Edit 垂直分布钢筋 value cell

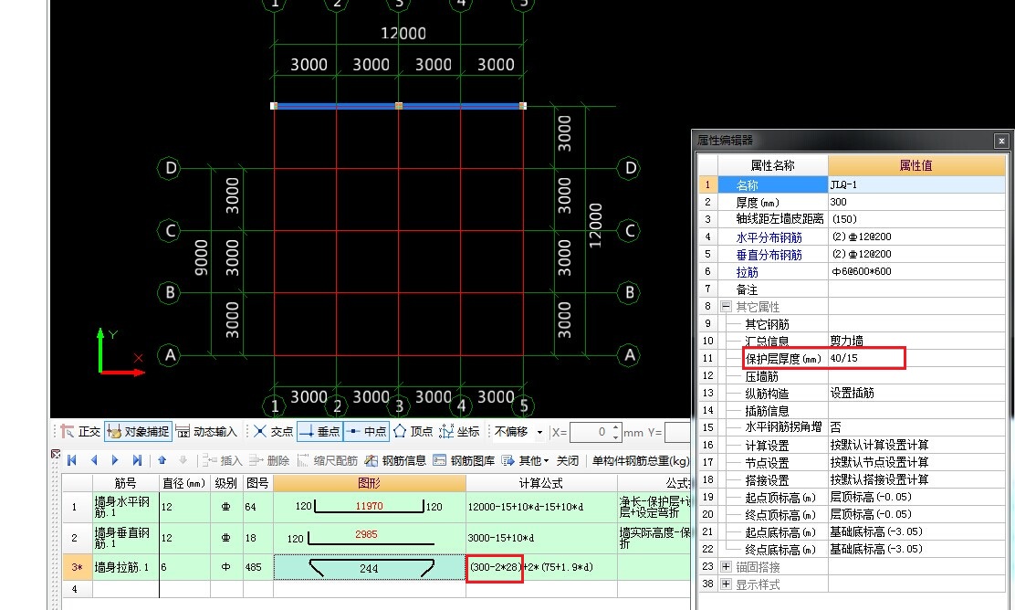point(916,255)
